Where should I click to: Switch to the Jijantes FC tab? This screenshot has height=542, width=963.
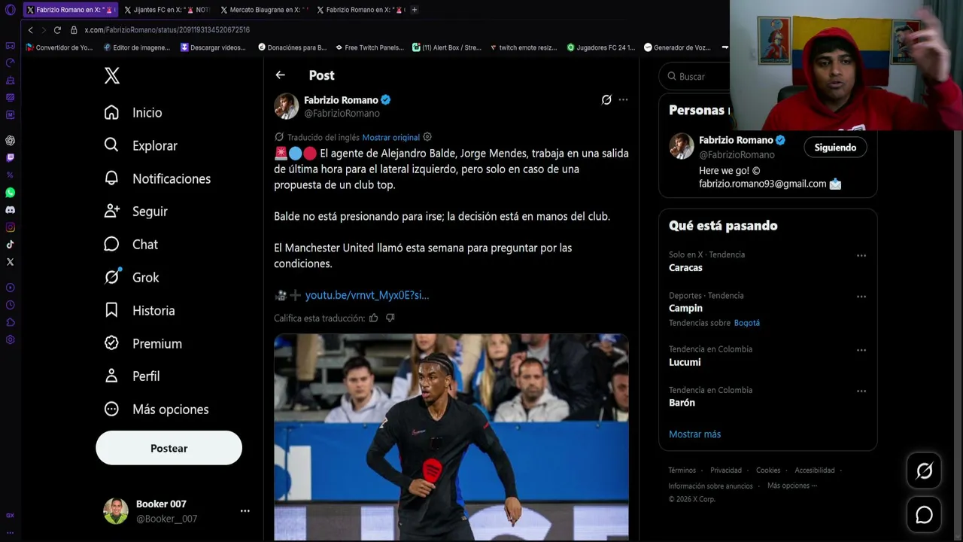coord(166,10)
